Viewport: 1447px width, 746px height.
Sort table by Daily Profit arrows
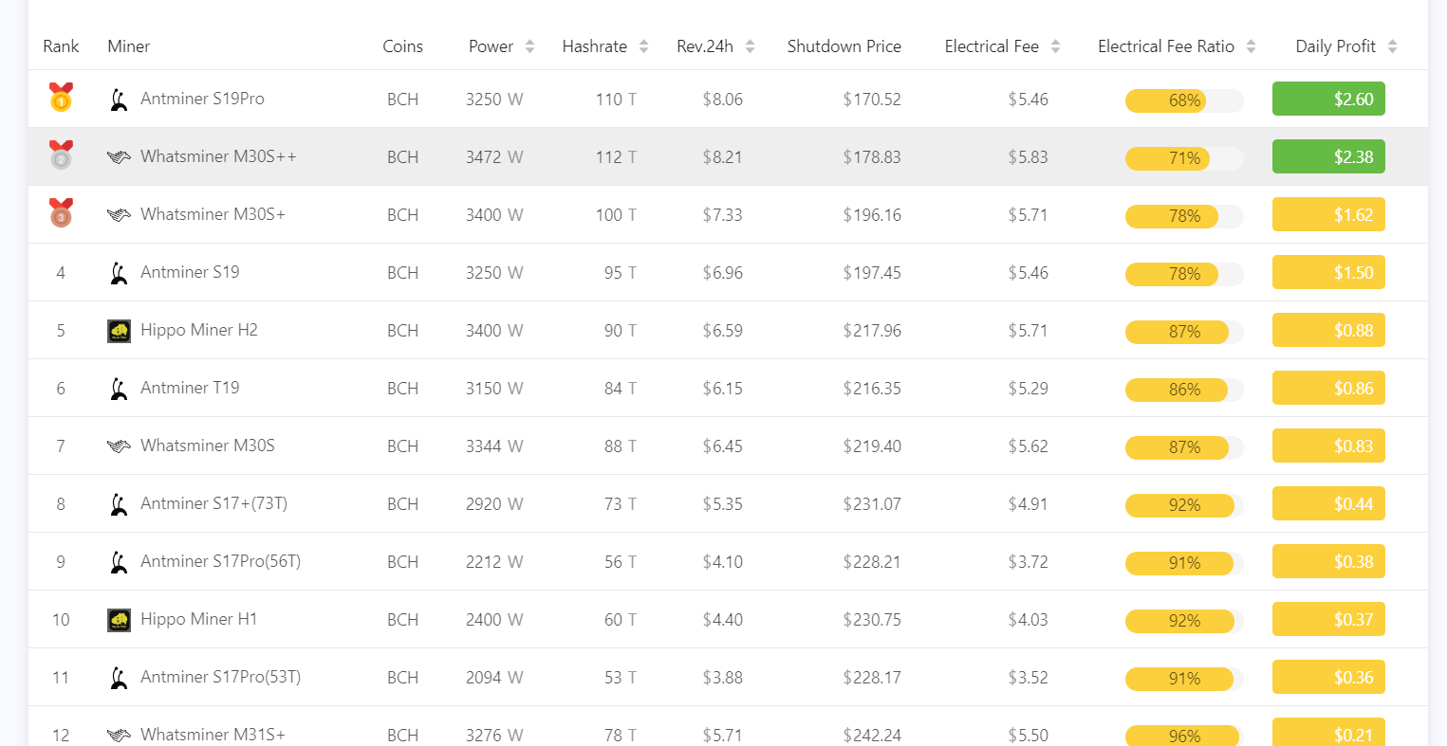(x=1392, y=46)
